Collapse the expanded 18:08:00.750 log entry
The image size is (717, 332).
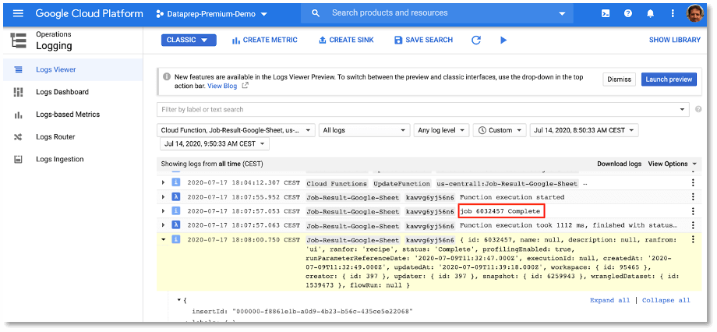click(163, 239)
